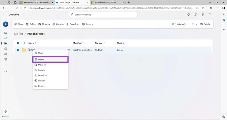Open Outlook icon in Edge sidebar
Viewport: 227px width, 120px height.
tap(224, 19)
